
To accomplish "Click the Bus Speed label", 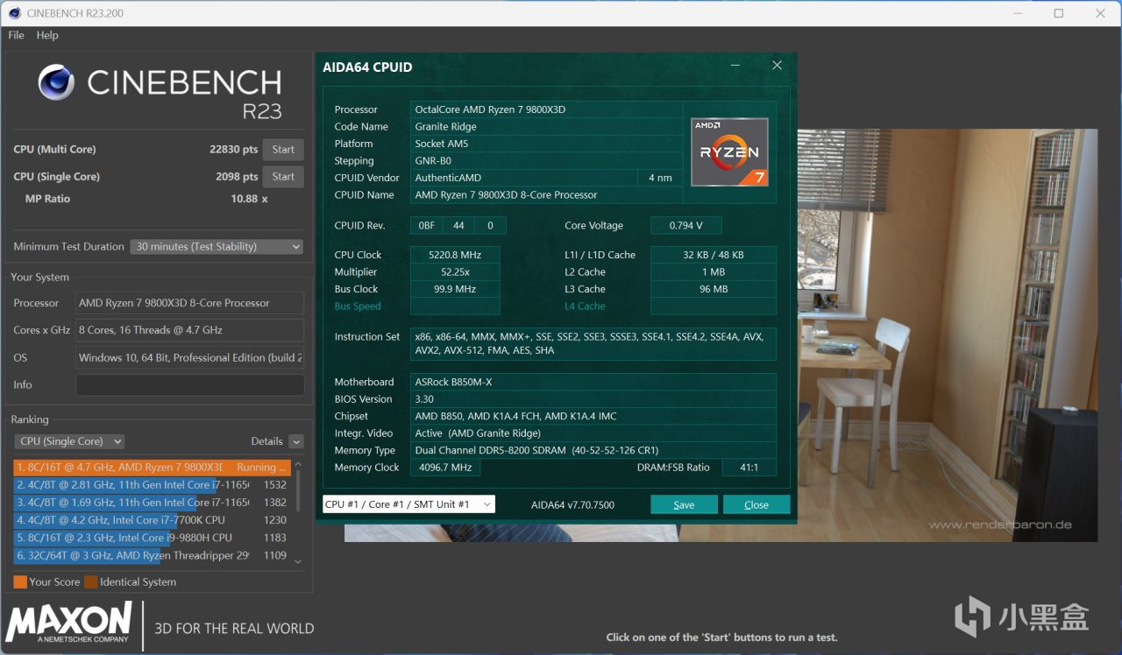I will pyautogui.click(x=358, y=306).
